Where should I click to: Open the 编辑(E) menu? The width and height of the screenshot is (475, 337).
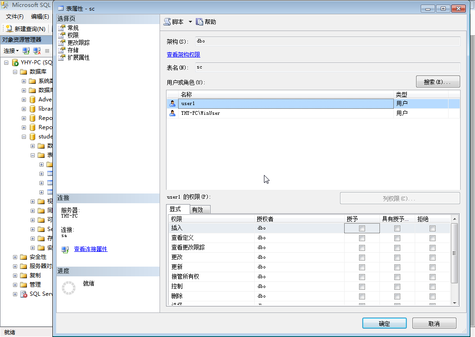coord(40,16)
